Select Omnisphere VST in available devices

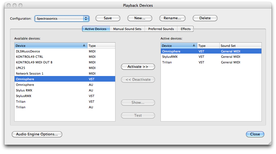(65, 79)
